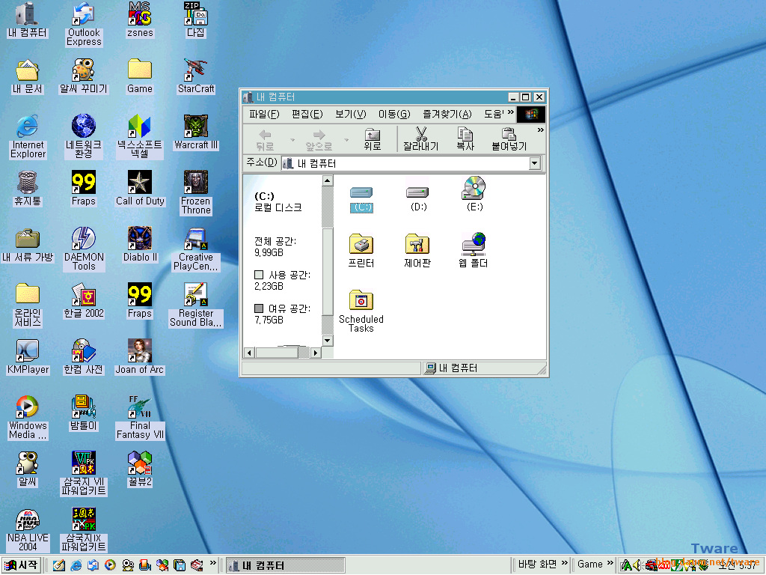The height and width of the screenshot is (575, 766).
Task: Select the Internet Explorer desktop icon
Action: tap(28, 137)
